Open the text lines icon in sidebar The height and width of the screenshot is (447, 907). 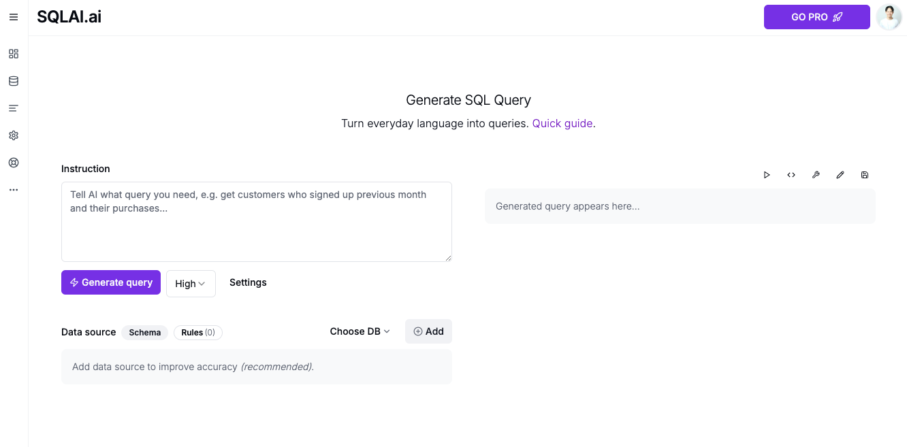[x=14, y=108]
